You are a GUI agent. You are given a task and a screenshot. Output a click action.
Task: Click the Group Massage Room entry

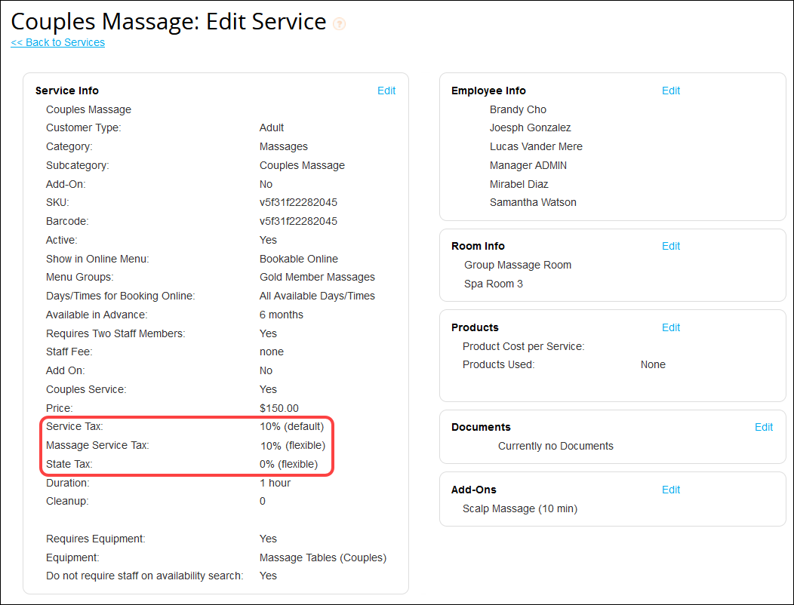518,265
